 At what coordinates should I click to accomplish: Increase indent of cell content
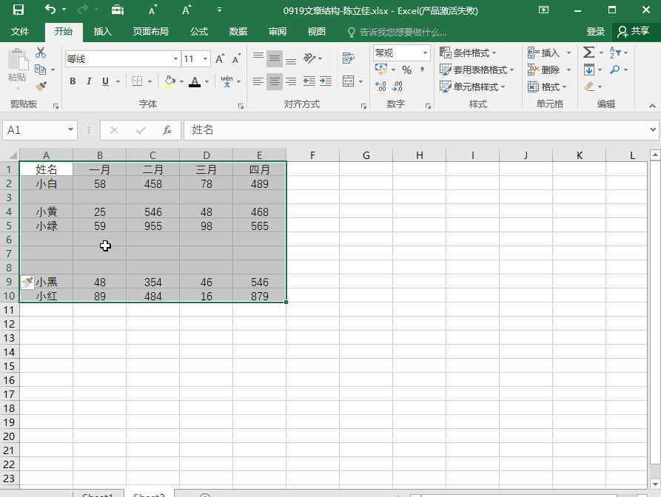(x=326, y=81)
